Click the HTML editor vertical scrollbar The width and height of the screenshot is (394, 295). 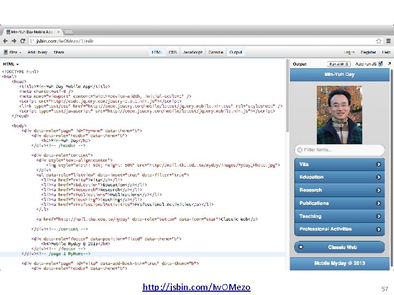(287, 96)
